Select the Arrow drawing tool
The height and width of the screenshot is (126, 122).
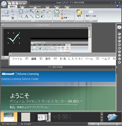click(x=32, y=12)
